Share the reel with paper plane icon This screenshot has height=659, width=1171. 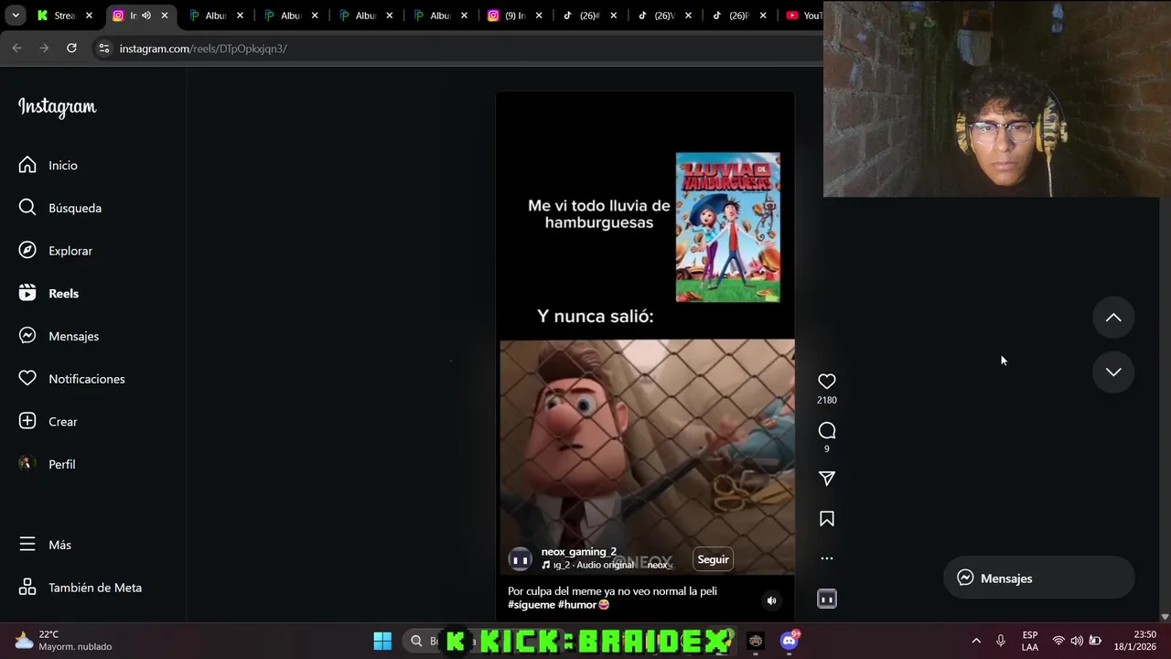(x=826, y=479)
